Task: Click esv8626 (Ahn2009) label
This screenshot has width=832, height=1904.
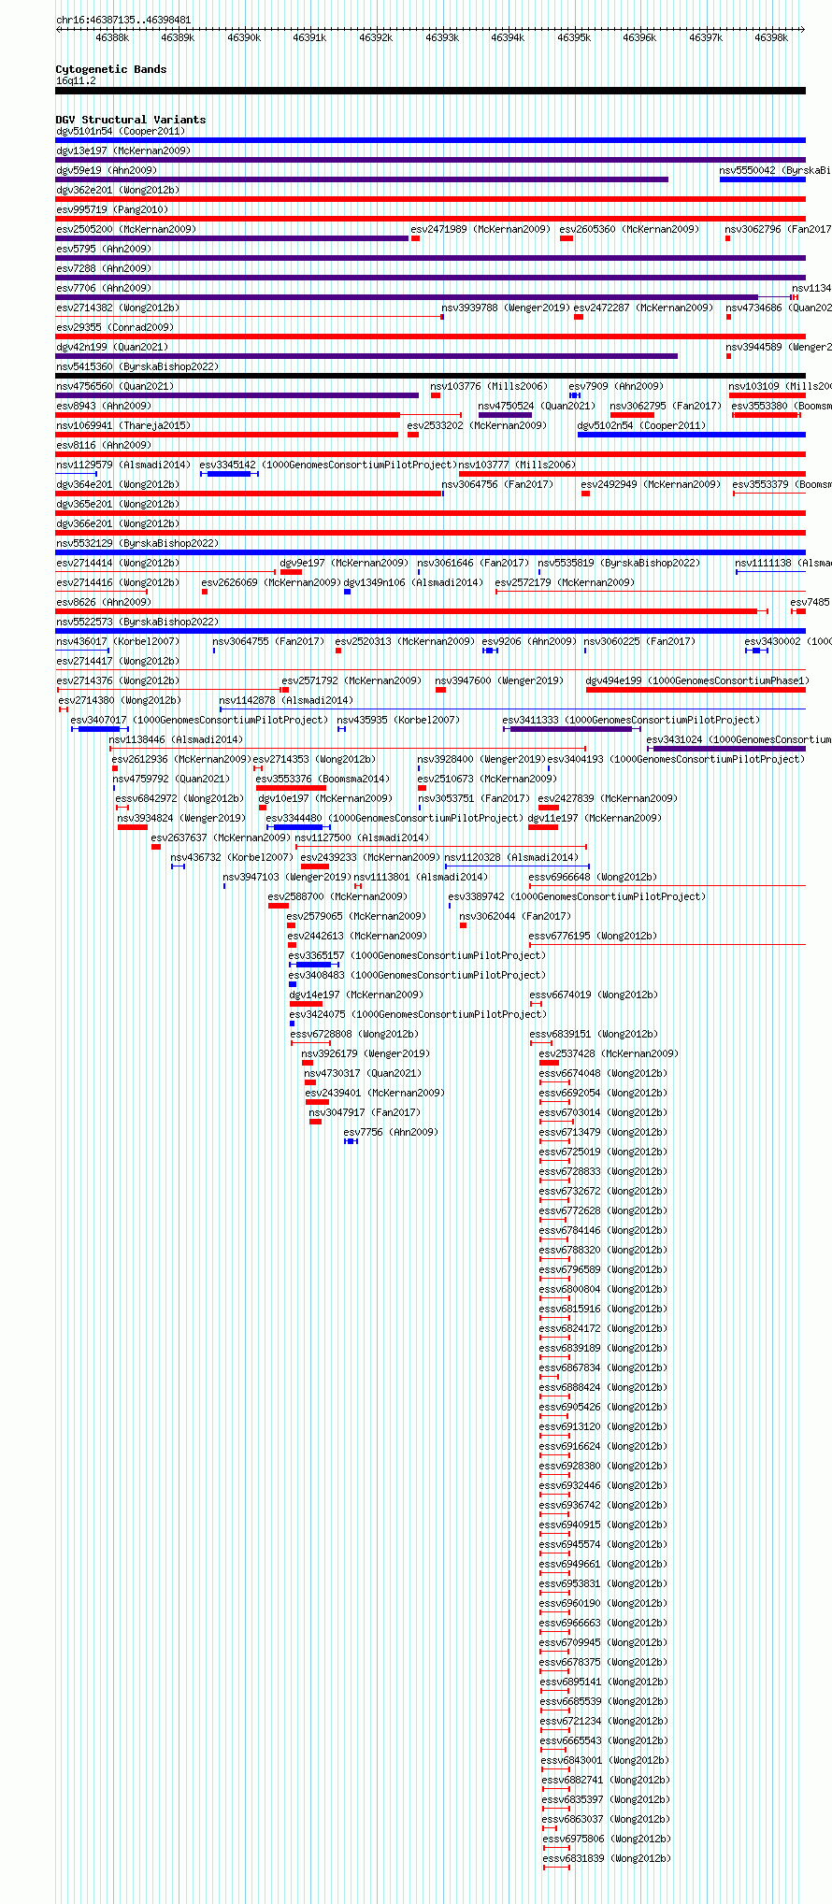Action: 104,603
